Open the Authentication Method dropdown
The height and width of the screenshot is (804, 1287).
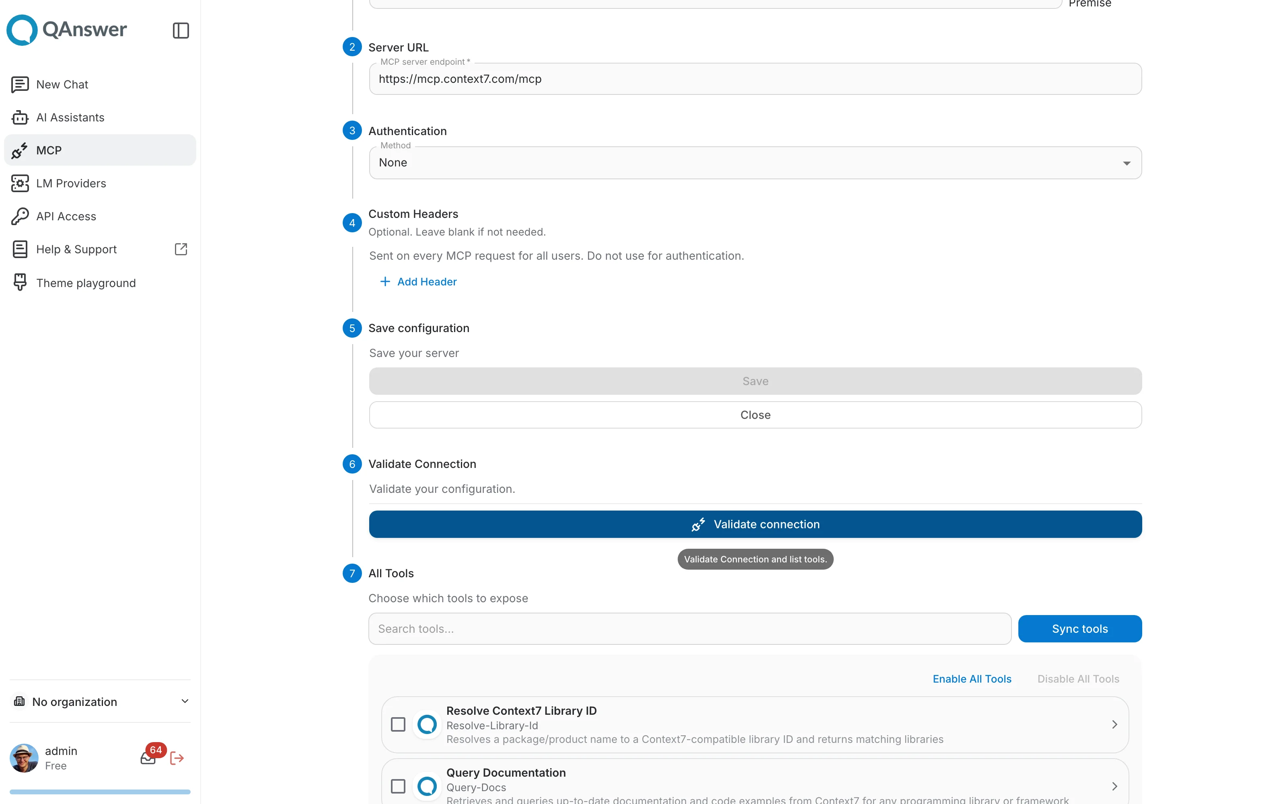coord(755,163)
